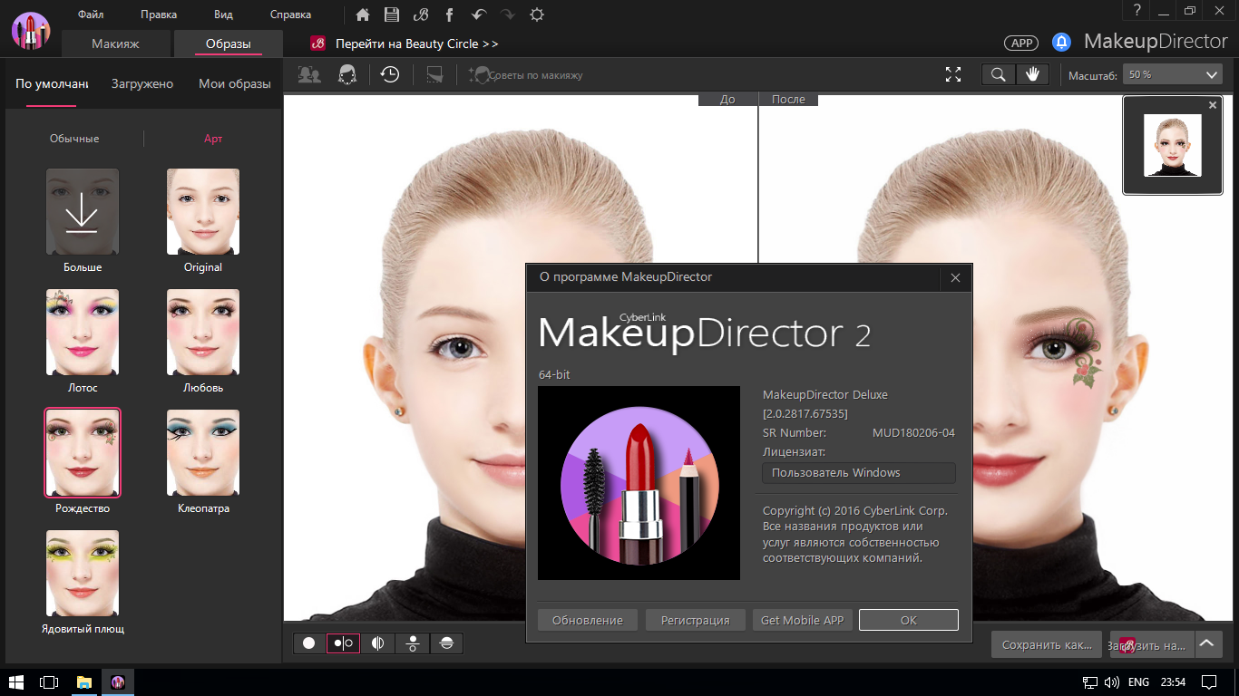Open makeup tips (Советы по макияжу)
This screenshot has height=696, width=1239.
tap(526, 75)
